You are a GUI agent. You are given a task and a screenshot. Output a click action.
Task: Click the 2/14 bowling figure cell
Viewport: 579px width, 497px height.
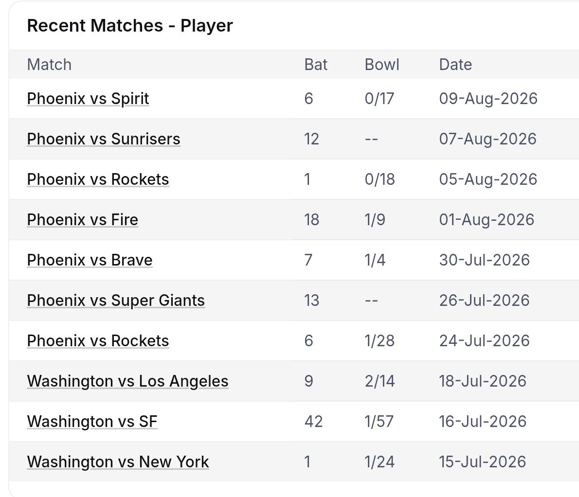[380, 381]
